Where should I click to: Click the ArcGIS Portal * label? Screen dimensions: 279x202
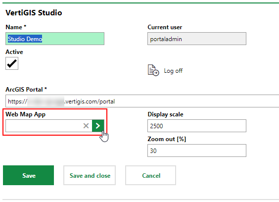pyautogui.click(x=26, y=89)
